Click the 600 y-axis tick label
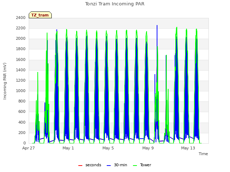Viewport: 230px width, 172px height. pyautogui.click(x=22, y=112)
